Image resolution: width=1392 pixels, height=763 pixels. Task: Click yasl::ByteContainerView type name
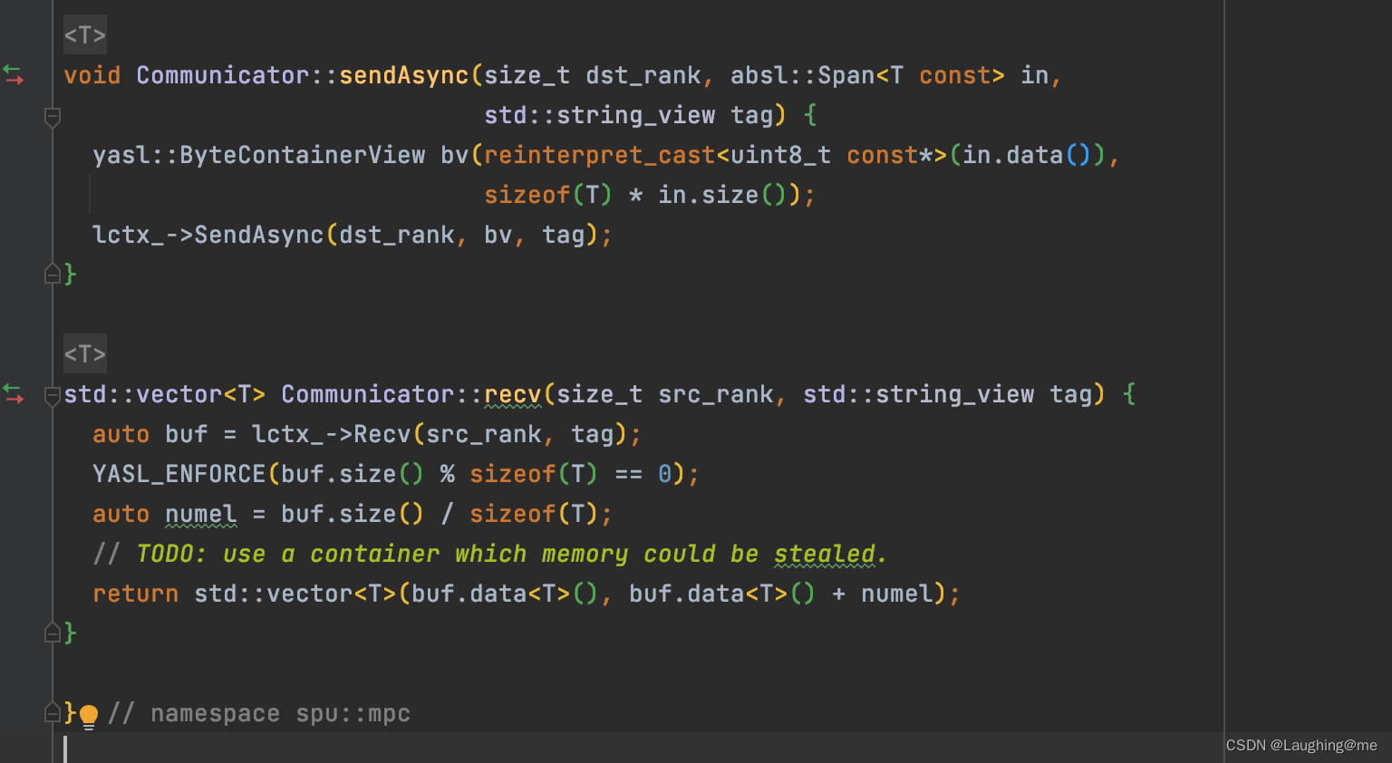pos(259,155)
